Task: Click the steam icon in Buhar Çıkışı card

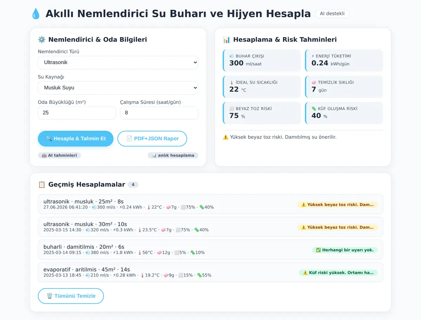Action: (232, 56)
